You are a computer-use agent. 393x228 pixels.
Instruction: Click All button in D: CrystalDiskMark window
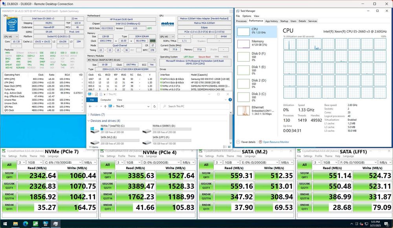point(108,165)
